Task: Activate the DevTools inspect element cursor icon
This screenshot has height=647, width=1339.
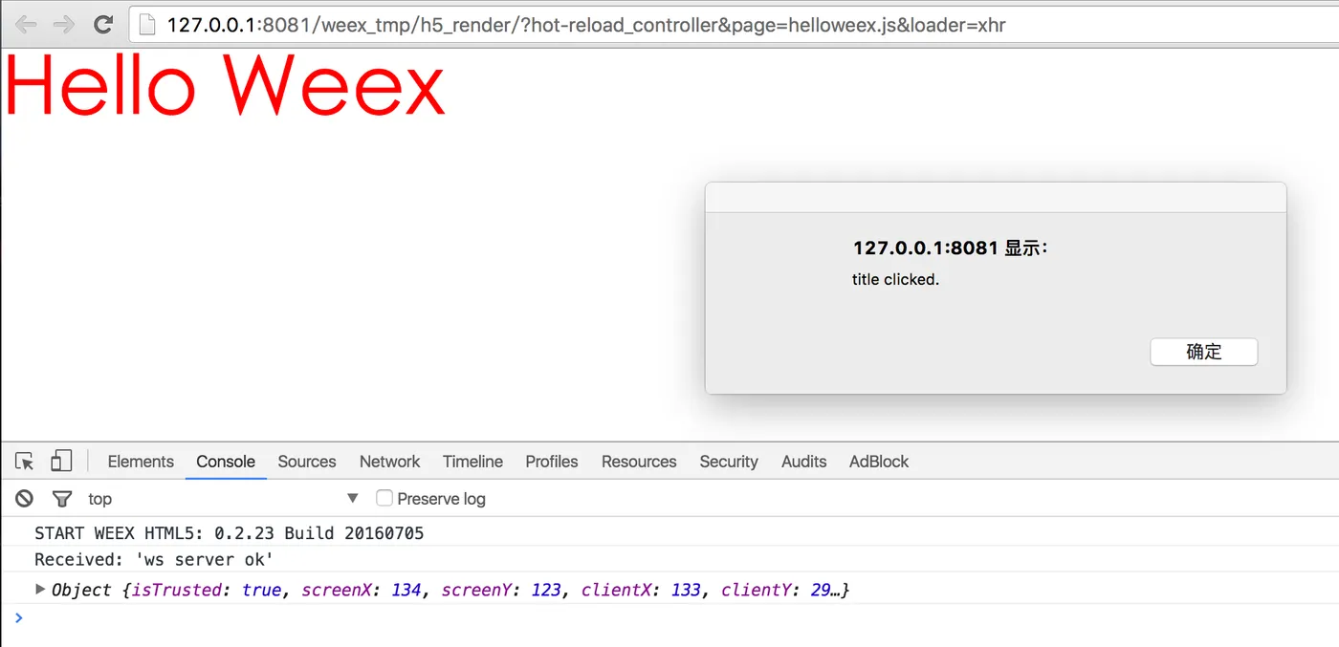Action: (25, 462)
